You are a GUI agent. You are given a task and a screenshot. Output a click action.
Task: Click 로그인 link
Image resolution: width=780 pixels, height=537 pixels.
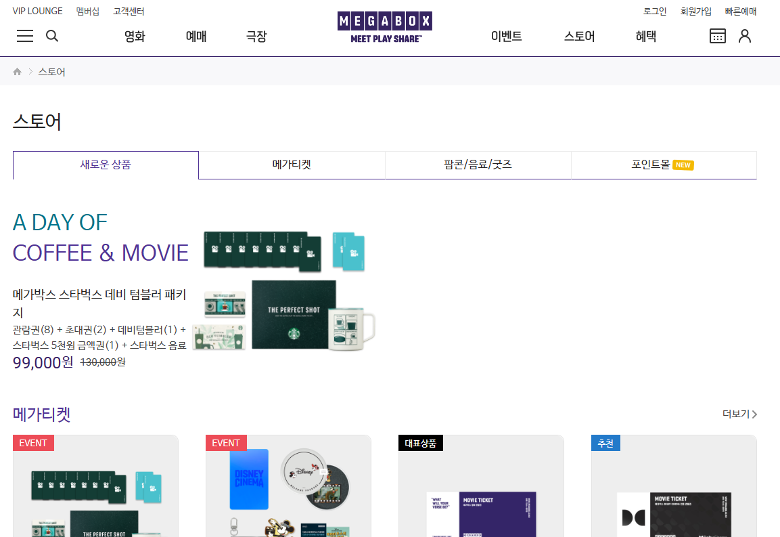[655, 11]
